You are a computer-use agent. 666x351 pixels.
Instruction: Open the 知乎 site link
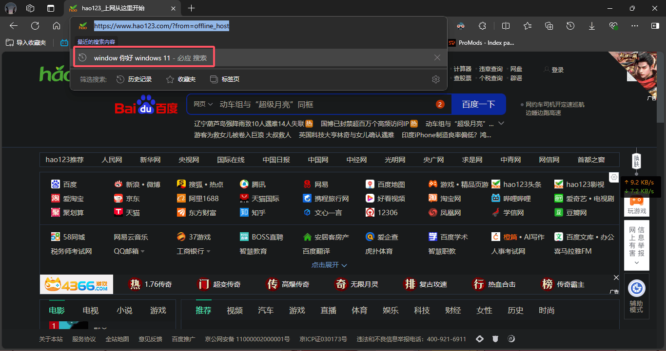pos(254,213)
